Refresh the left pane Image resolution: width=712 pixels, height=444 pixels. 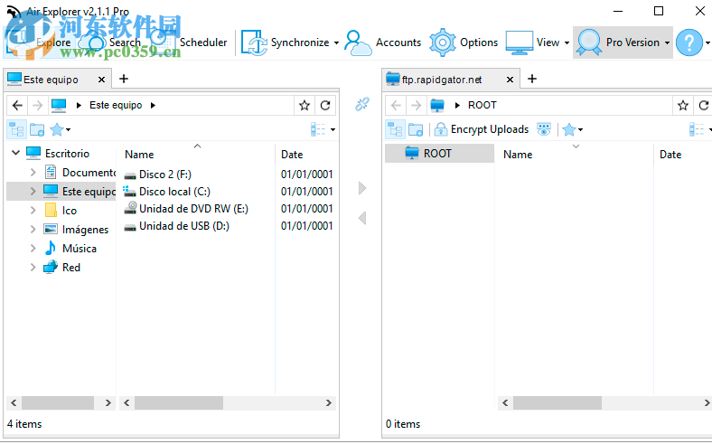click(325, 106)
